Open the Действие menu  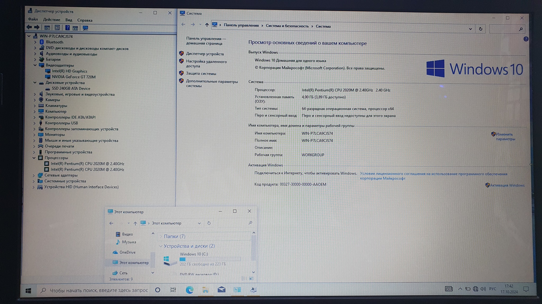[51, 20]
